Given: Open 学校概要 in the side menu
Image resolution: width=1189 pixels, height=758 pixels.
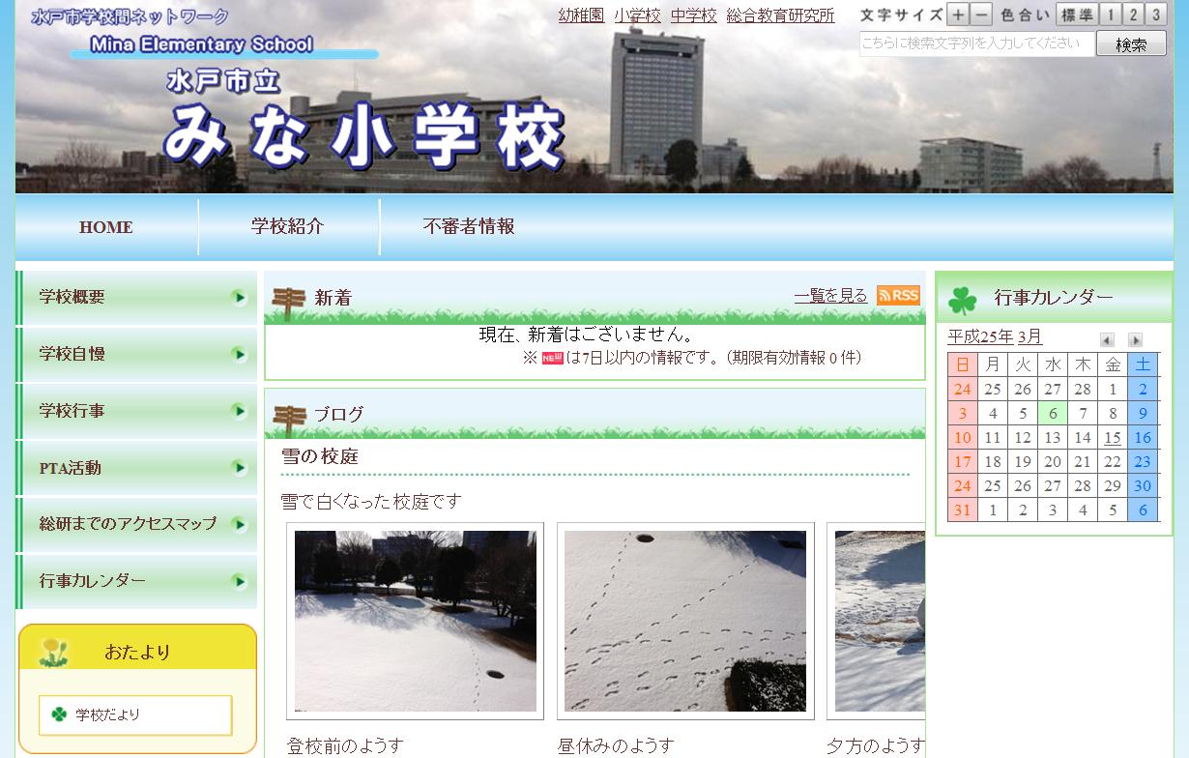Looking at the screenshot, I should [x=136, y=297].
